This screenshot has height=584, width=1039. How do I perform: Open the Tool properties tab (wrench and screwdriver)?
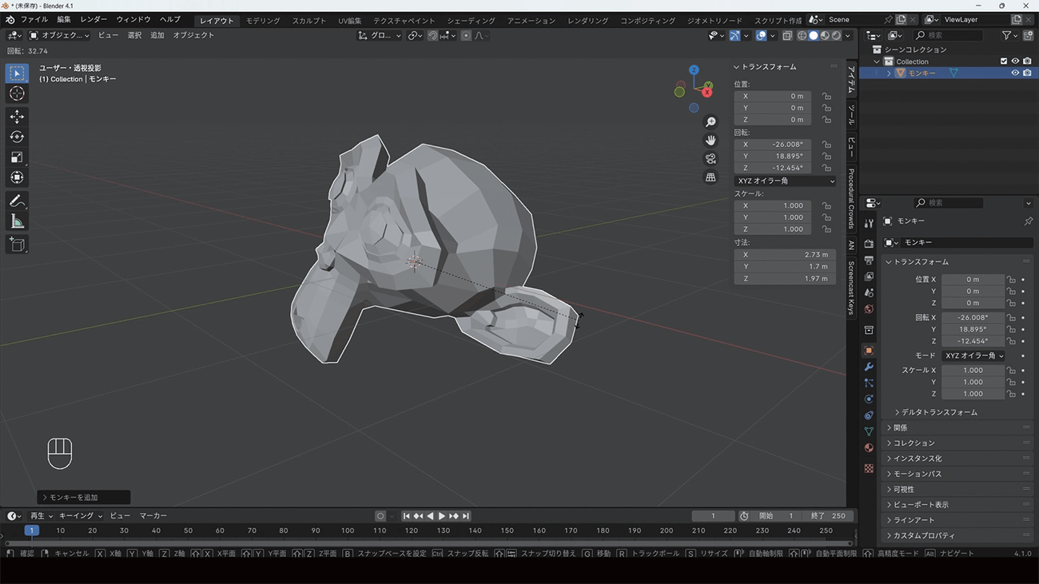tap(869, 224)
